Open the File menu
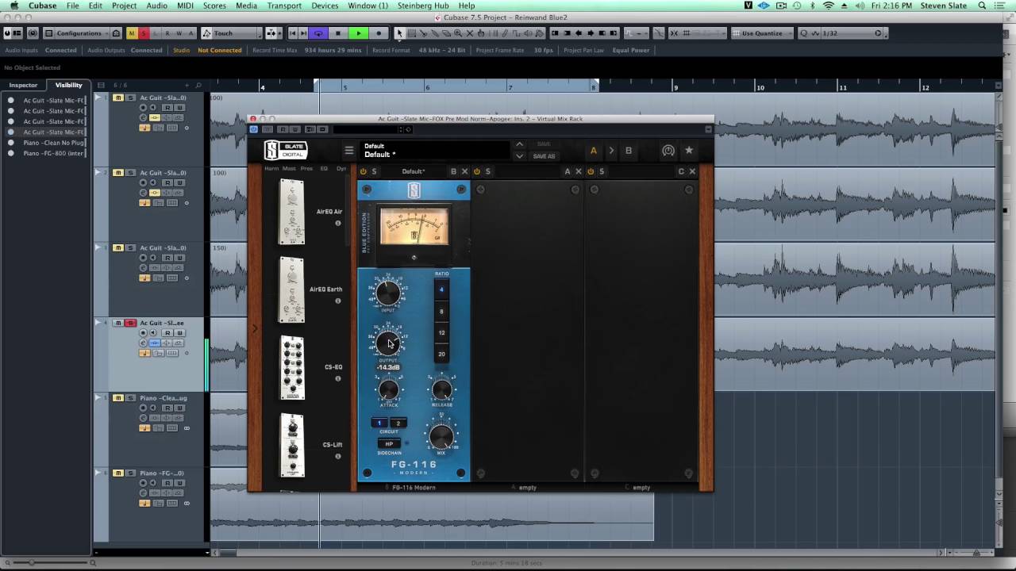 pyautogui.click(x=72, y=6)
